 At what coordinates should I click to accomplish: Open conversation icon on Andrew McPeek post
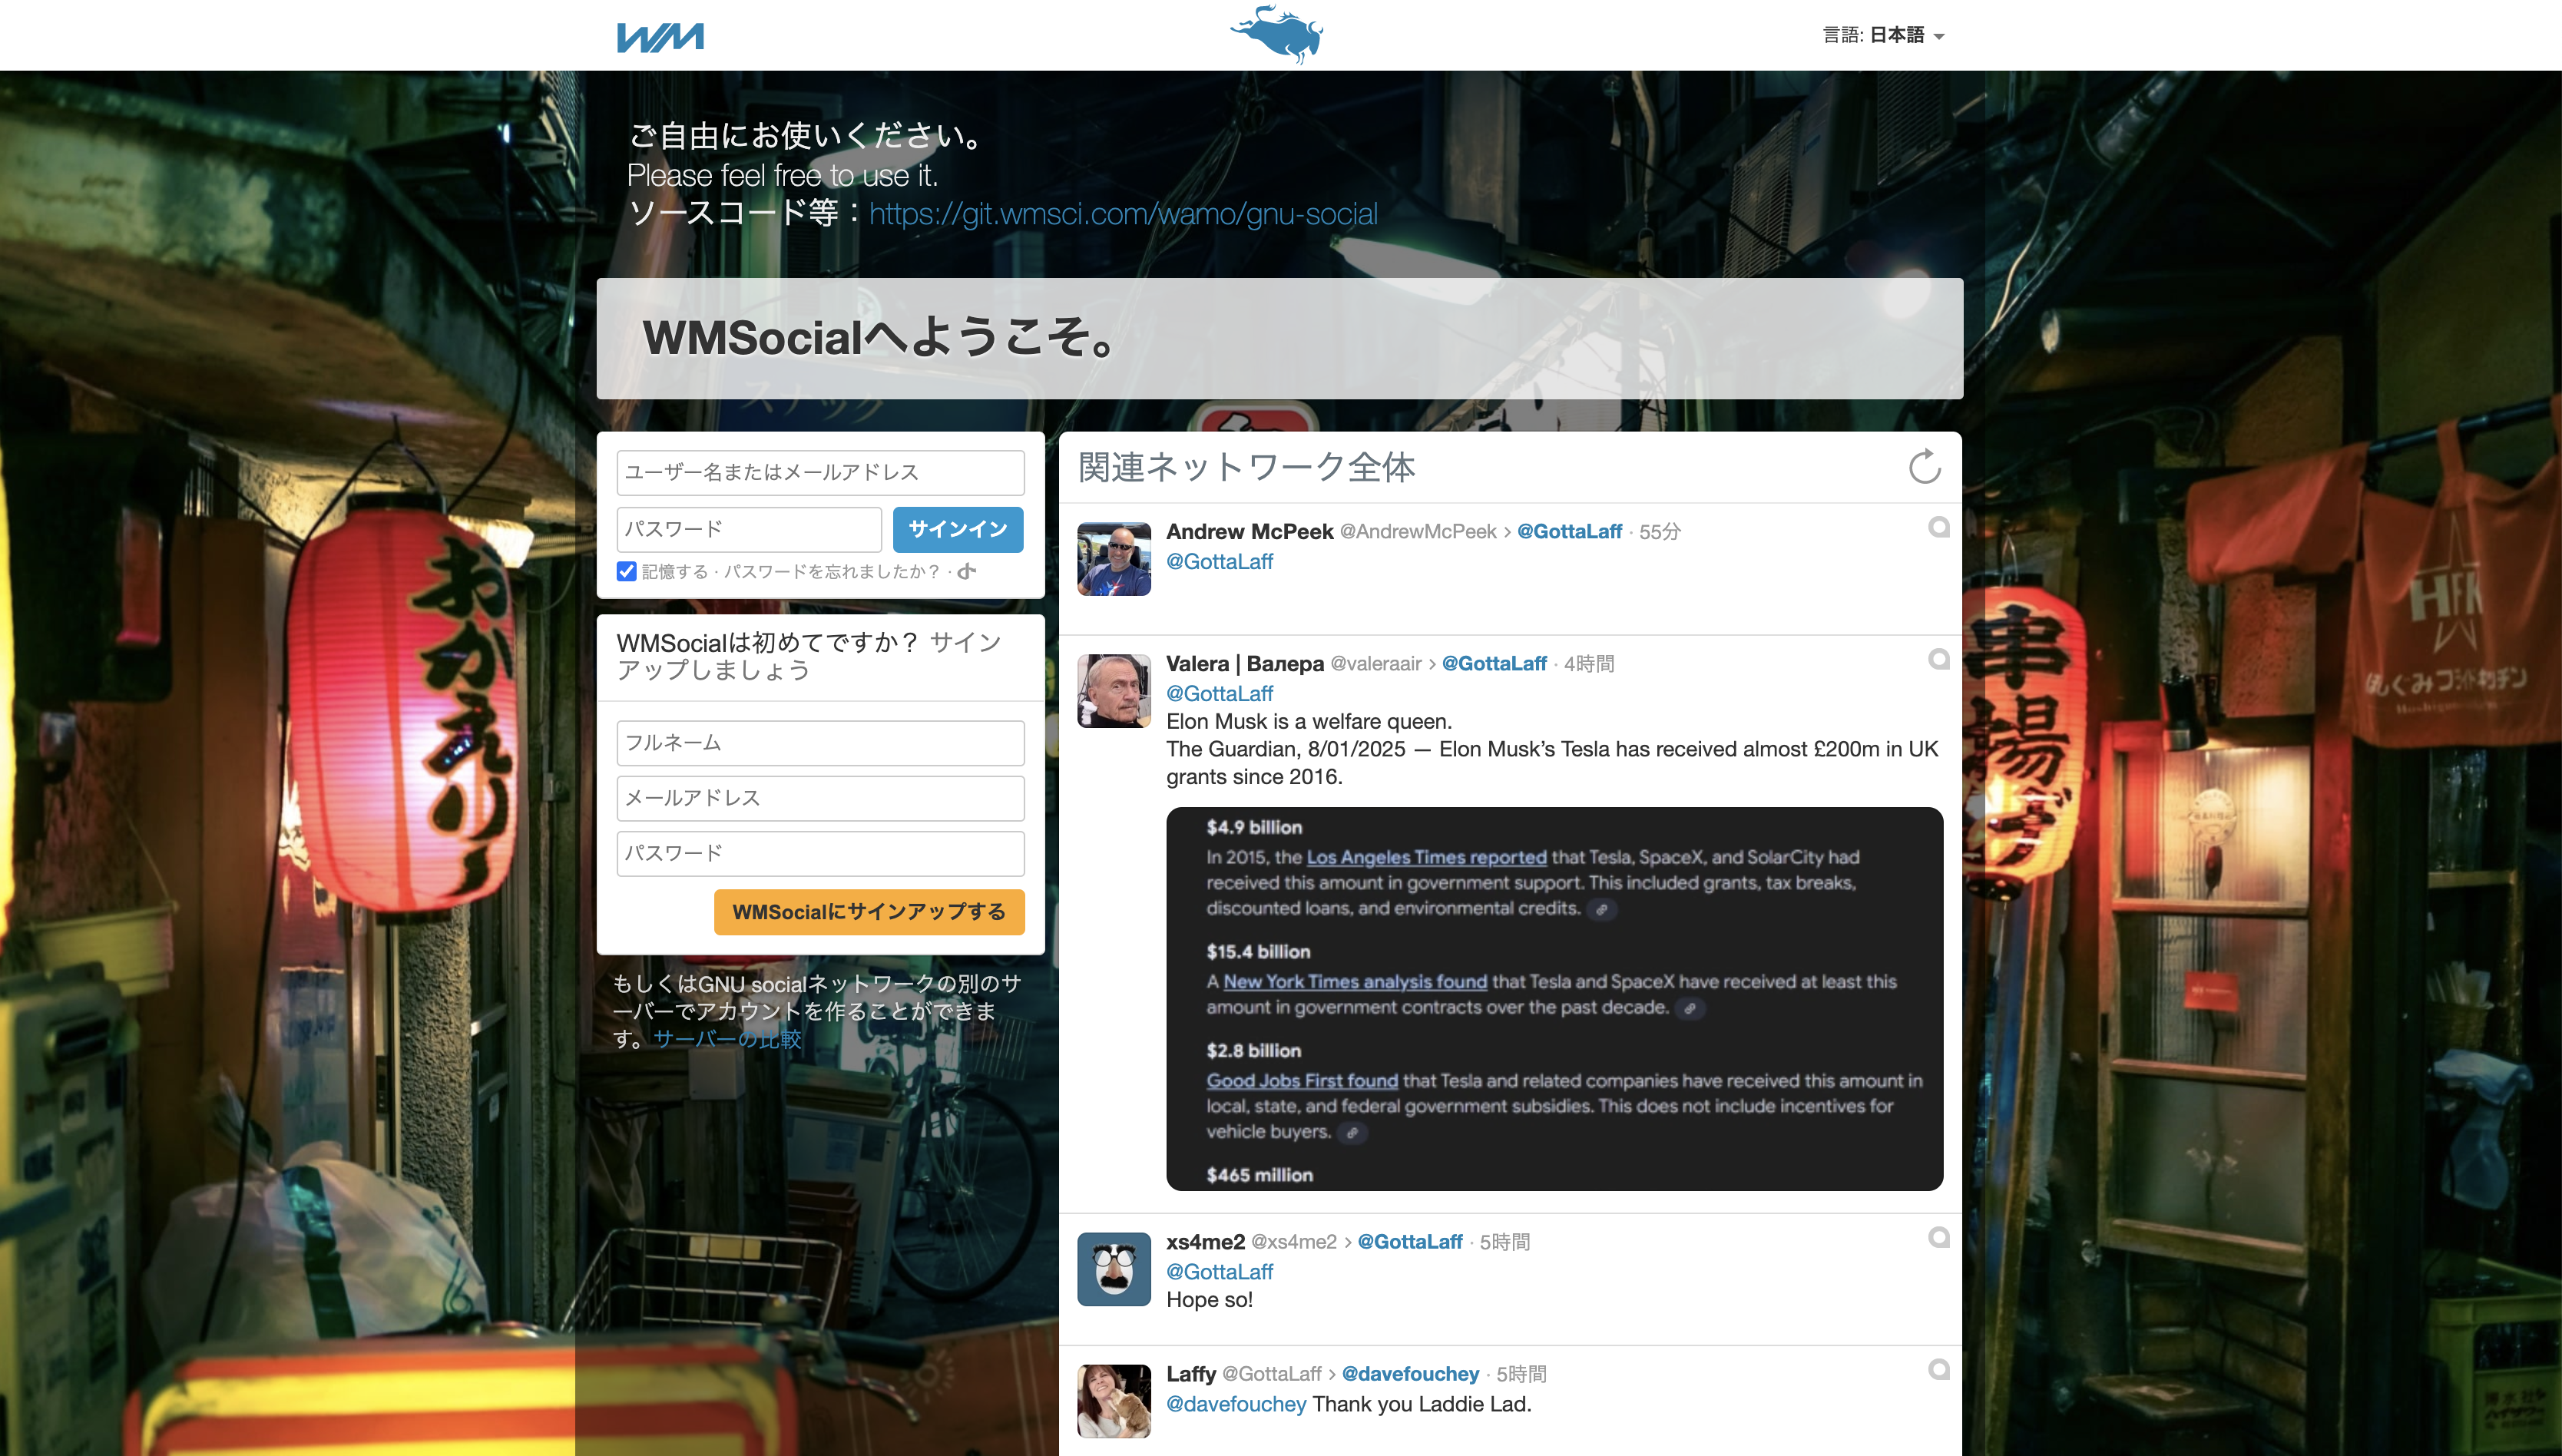(x=1938, y=527)
